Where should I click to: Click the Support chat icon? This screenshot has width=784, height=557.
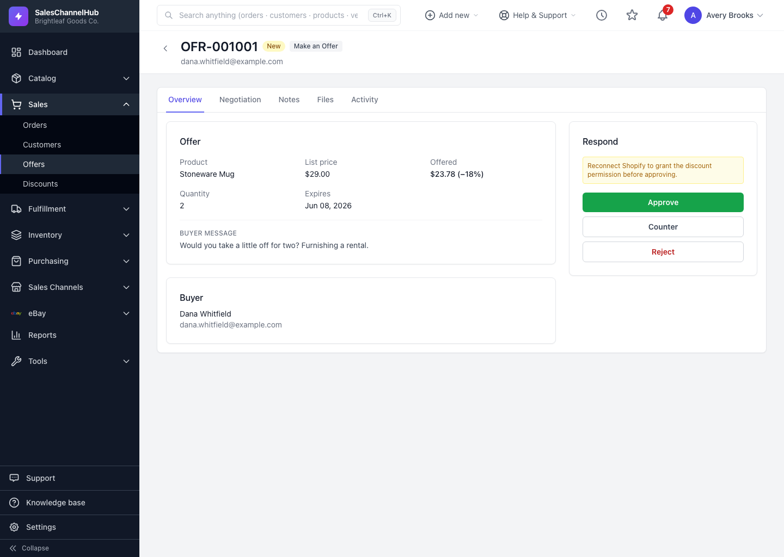pyautogui.click(x=14, y=478)
